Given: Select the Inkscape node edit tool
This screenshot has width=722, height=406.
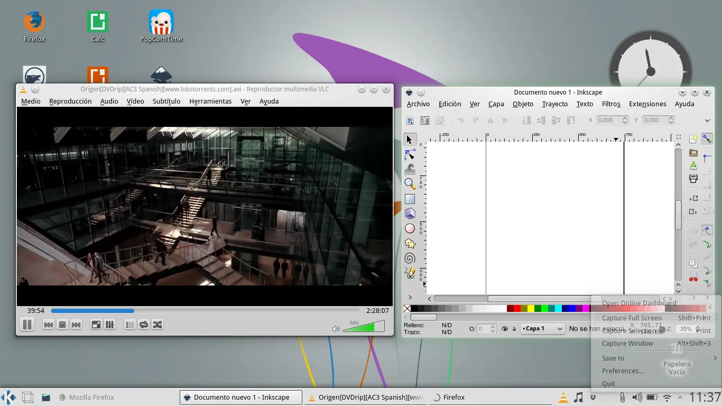Looking at the screenshot, I should pos(410,154).
